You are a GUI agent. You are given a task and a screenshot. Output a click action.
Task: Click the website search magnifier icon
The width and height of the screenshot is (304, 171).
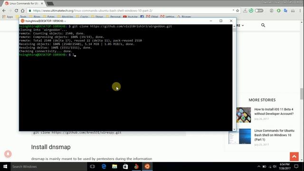263,25
